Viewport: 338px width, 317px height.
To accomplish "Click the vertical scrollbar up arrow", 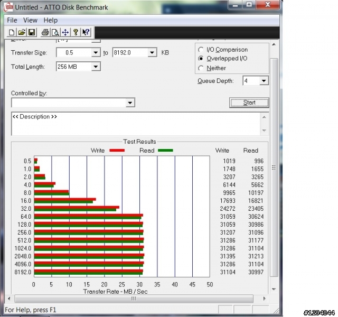I will click(274, 44).
